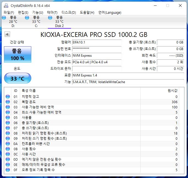Screen dimensions: 188x178
Task: Switch to the C: drive tab
Action: tap(36, 21)
